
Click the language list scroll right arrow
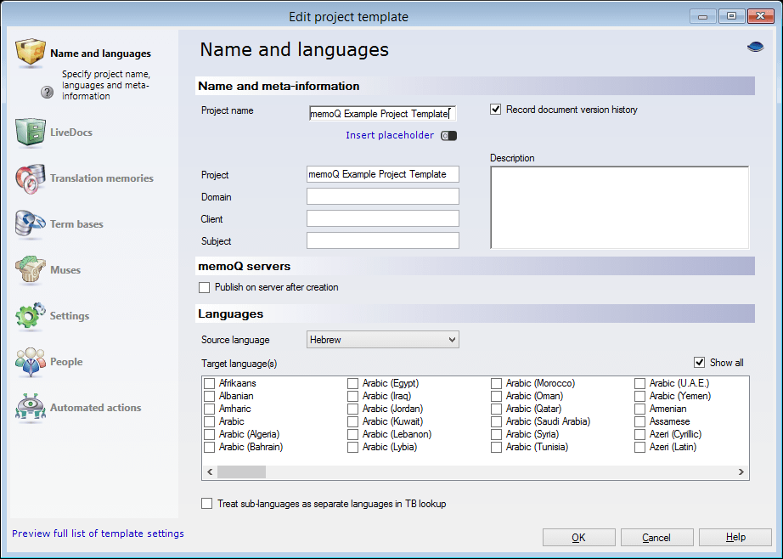click(741, 472)
